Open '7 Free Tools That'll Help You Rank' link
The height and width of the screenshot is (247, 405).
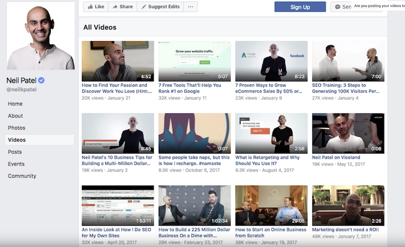[x=190, y=88]
